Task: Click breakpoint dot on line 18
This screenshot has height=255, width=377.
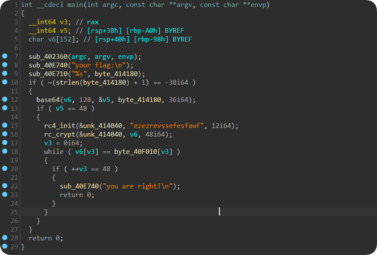Action: (x=5, y=151)
